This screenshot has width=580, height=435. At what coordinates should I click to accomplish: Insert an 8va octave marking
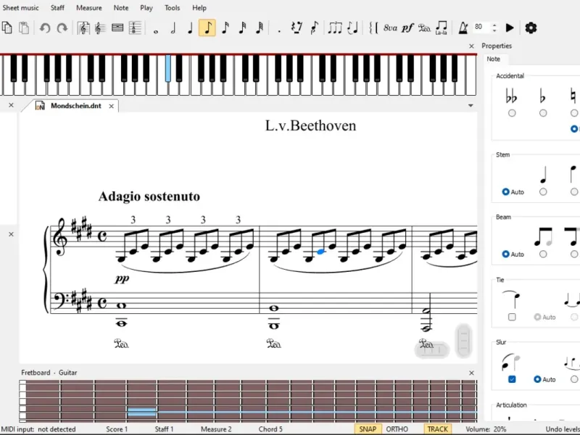390,28
